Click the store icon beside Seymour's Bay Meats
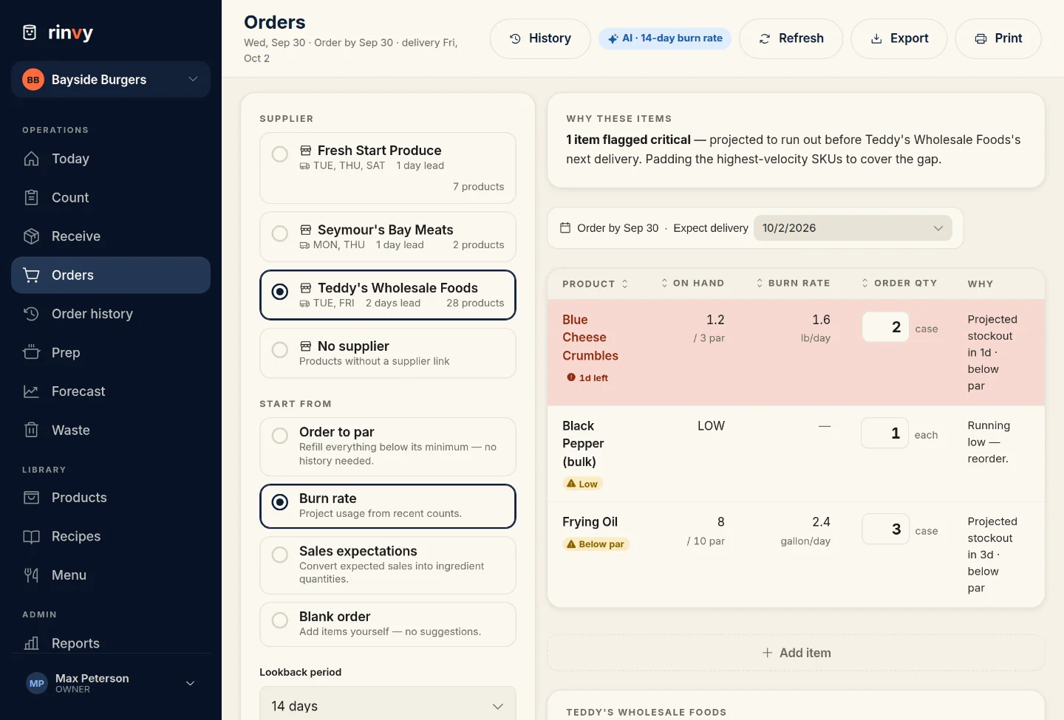The image size is (1064, 720). (x=305, y=230)
